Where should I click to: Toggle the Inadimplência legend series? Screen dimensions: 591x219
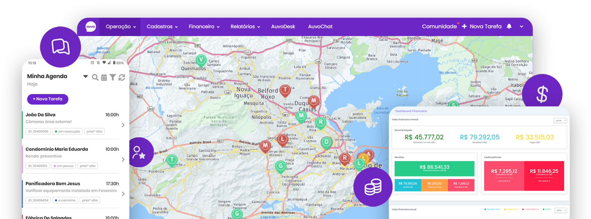point(530,209)
